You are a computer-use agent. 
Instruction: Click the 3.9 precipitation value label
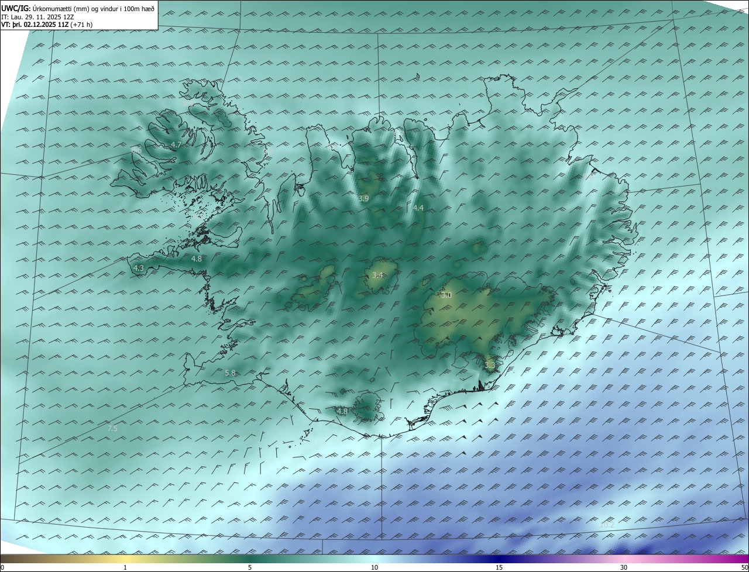click(x=363, y=199)
